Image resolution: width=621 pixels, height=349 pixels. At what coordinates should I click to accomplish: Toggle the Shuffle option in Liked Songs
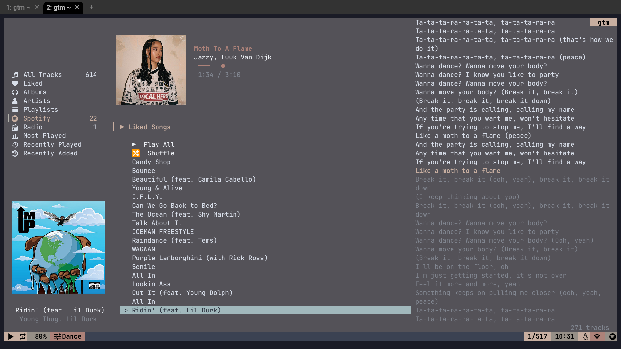point(153,153)
